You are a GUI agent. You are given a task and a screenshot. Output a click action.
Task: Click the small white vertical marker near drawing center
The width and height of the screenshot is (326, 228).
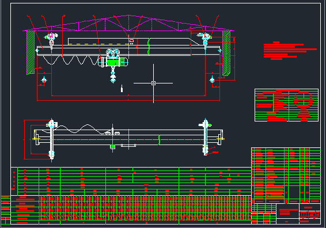coord(122,89)
